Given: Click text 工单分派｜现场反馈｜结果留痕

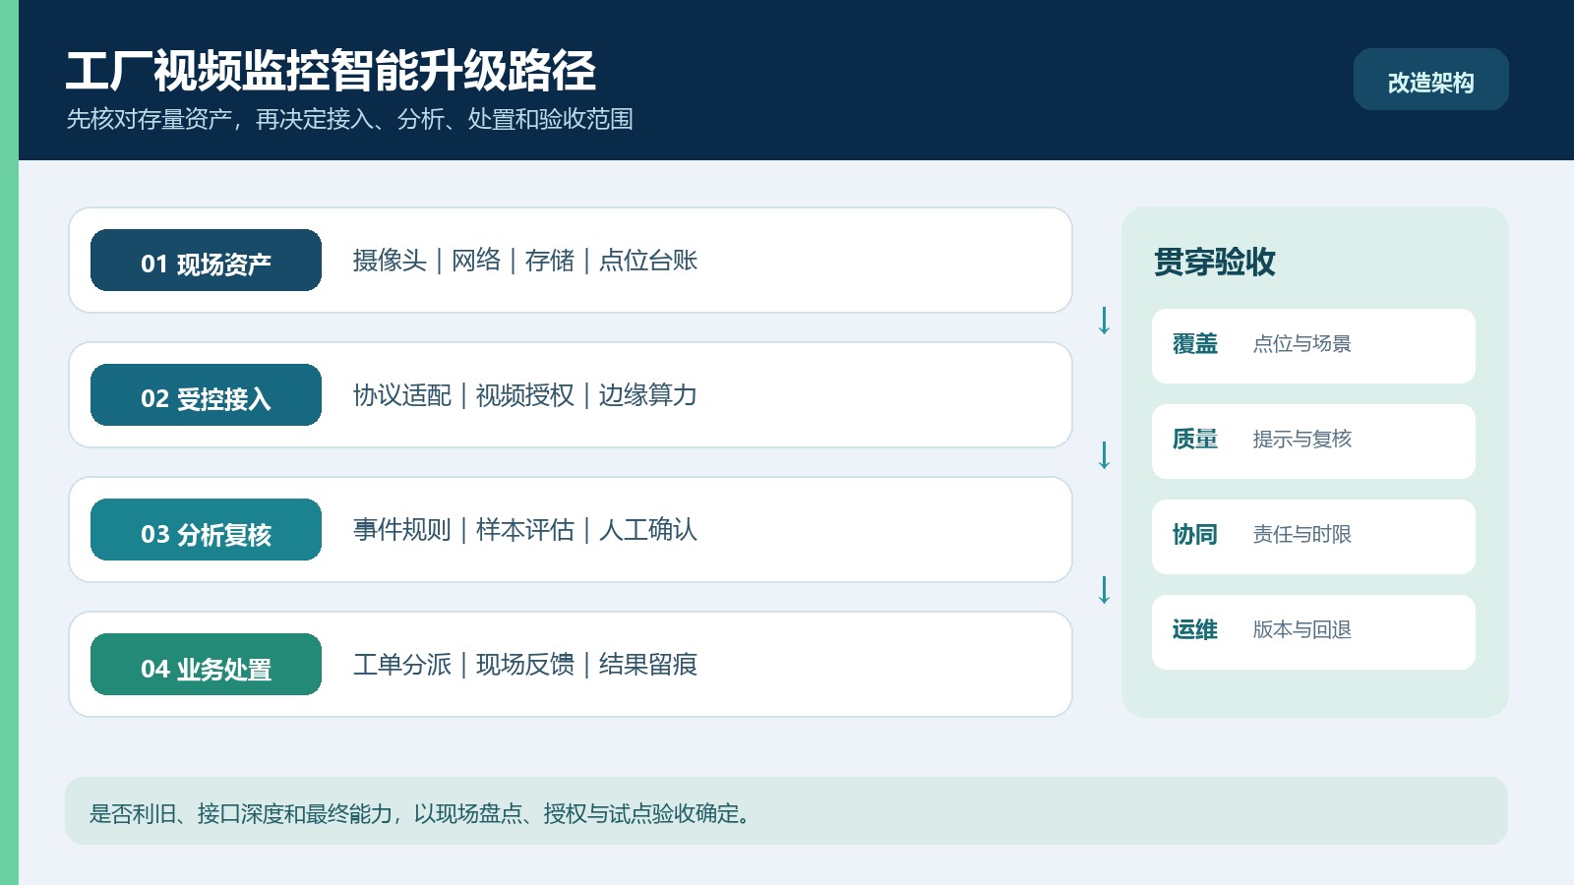Looking at the screenshot, I should point(525,664).
